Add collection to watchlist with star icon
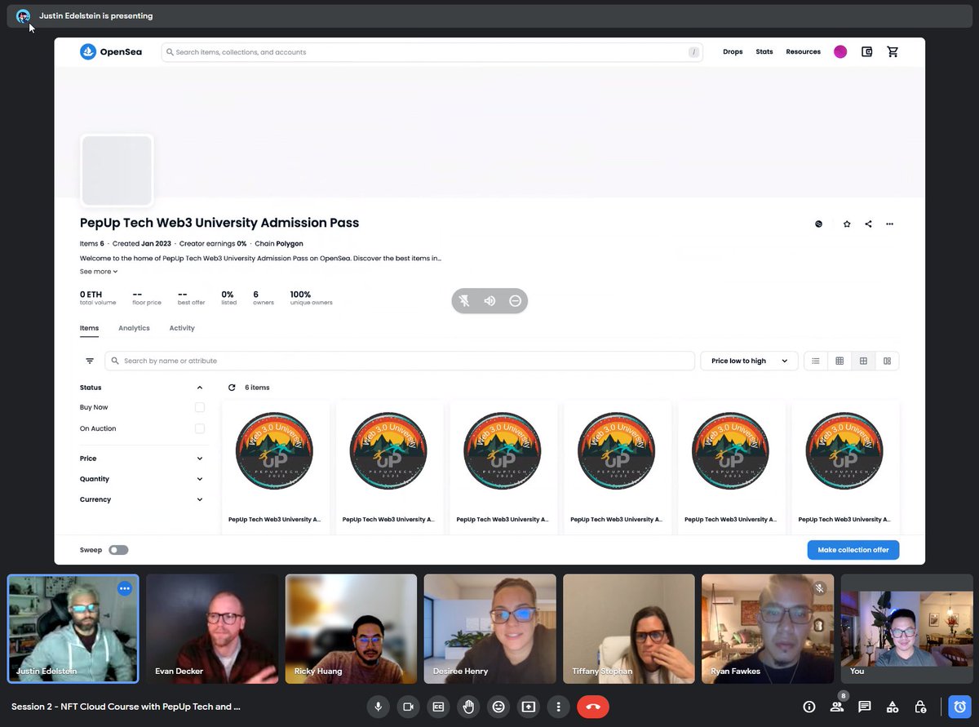The image size is (979, 727). (x=847, y=224)
